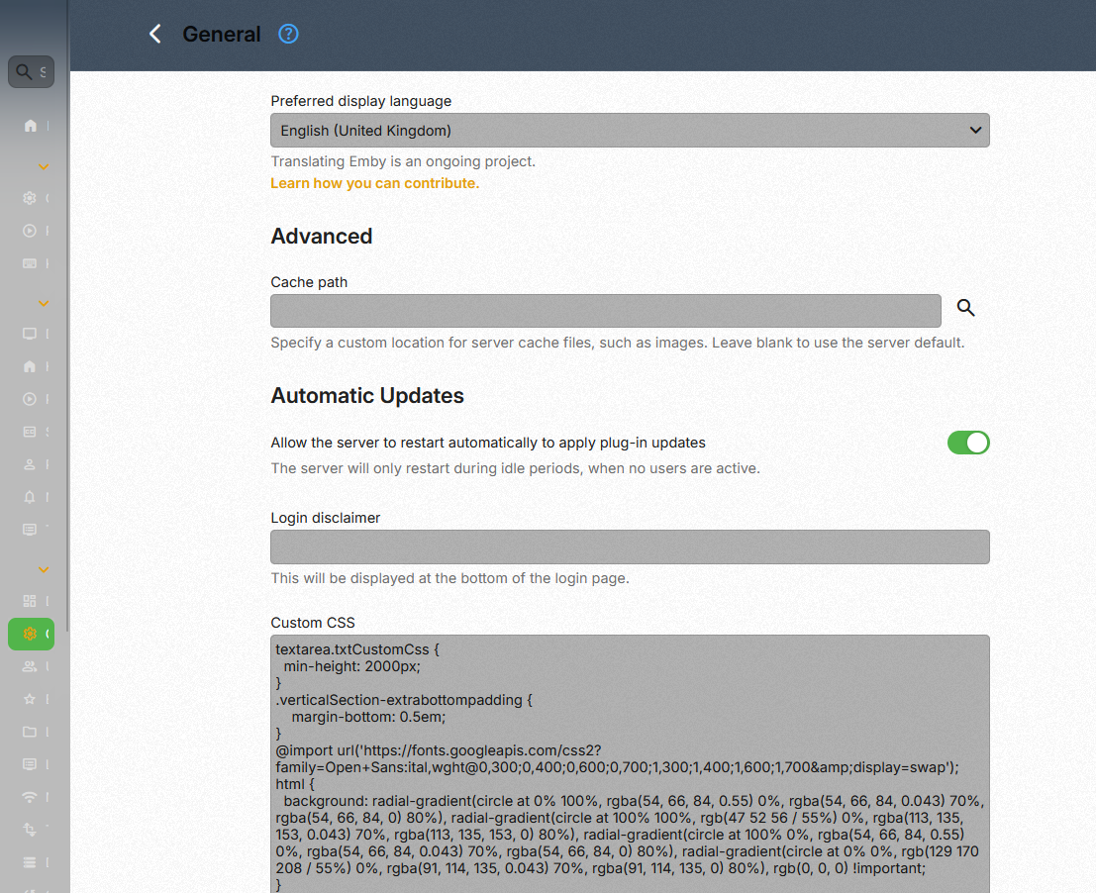Image resolution: width=1096 pixels, height=893 pixels.
Task: Open the Learn how you can contribute link
Action: [x=374, y=183]
